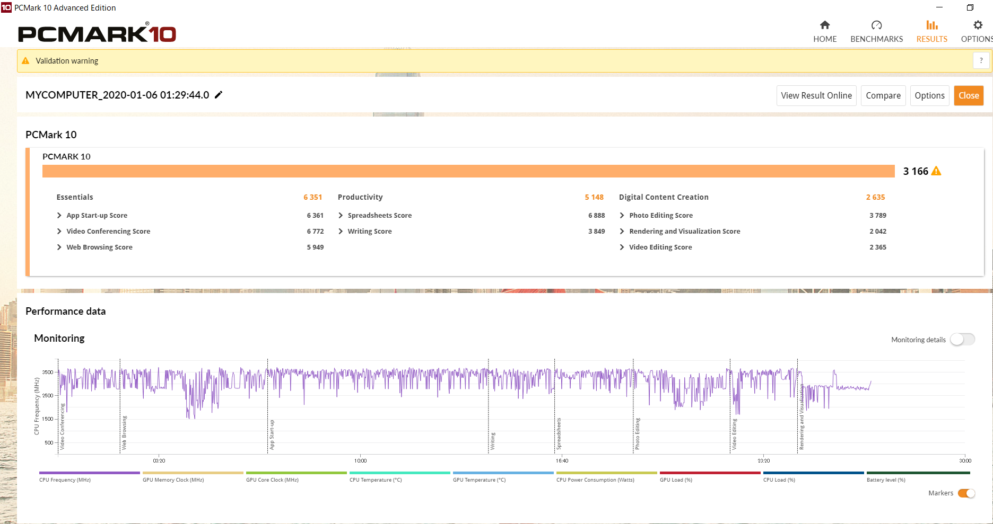
Task: Click the Productivity score 5 148
Action: click(594, 197)
